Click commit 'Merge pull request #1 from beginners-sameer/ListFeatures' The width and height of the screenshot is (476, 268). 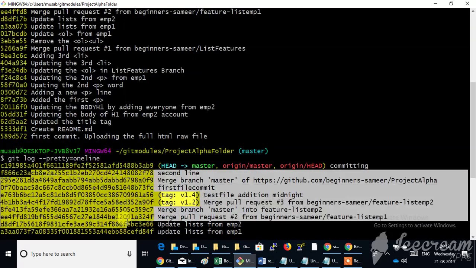[x=123, y=48]
